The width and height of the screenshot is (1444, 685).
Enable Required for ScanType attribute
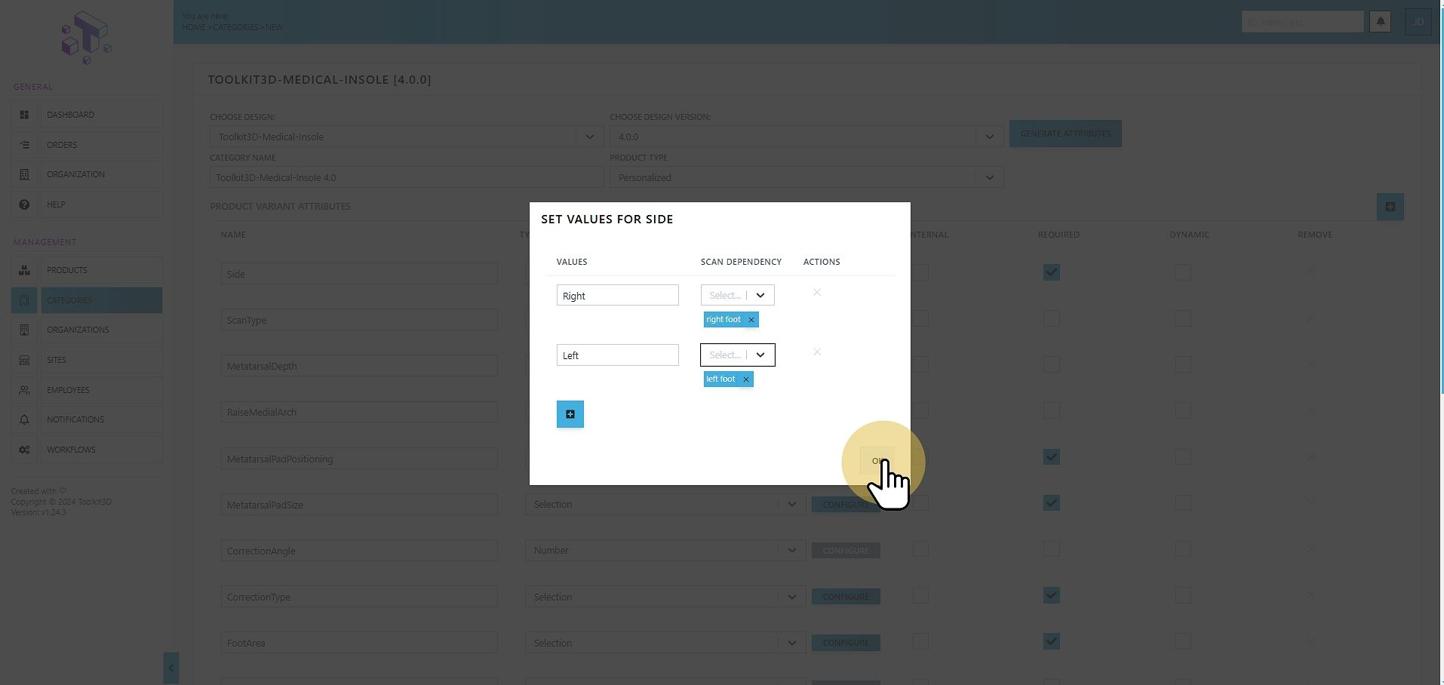[x=1051, y=319]
